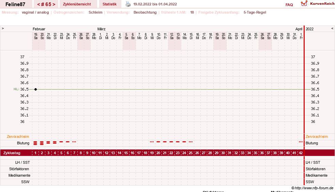Click spotting marker on cycle day 19

pyautogui.click(x=152, y=142)
